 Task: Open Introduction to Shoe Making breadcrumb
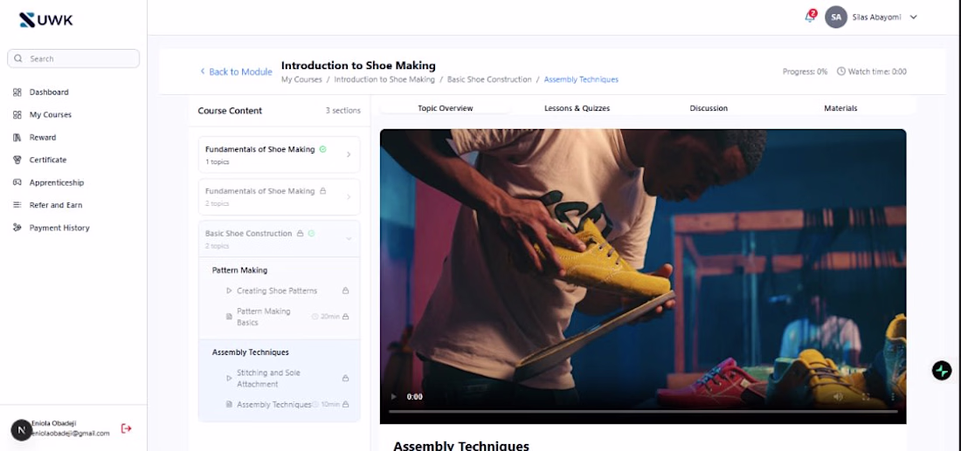[x=384, y=79]
